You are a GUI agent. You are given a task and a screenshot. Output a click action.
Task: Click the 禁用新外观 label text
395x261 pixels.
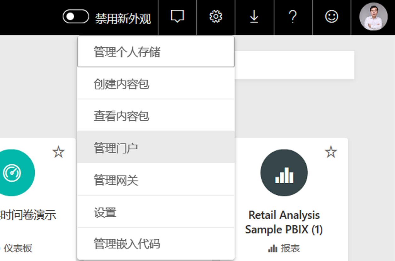tap(123, 19)
